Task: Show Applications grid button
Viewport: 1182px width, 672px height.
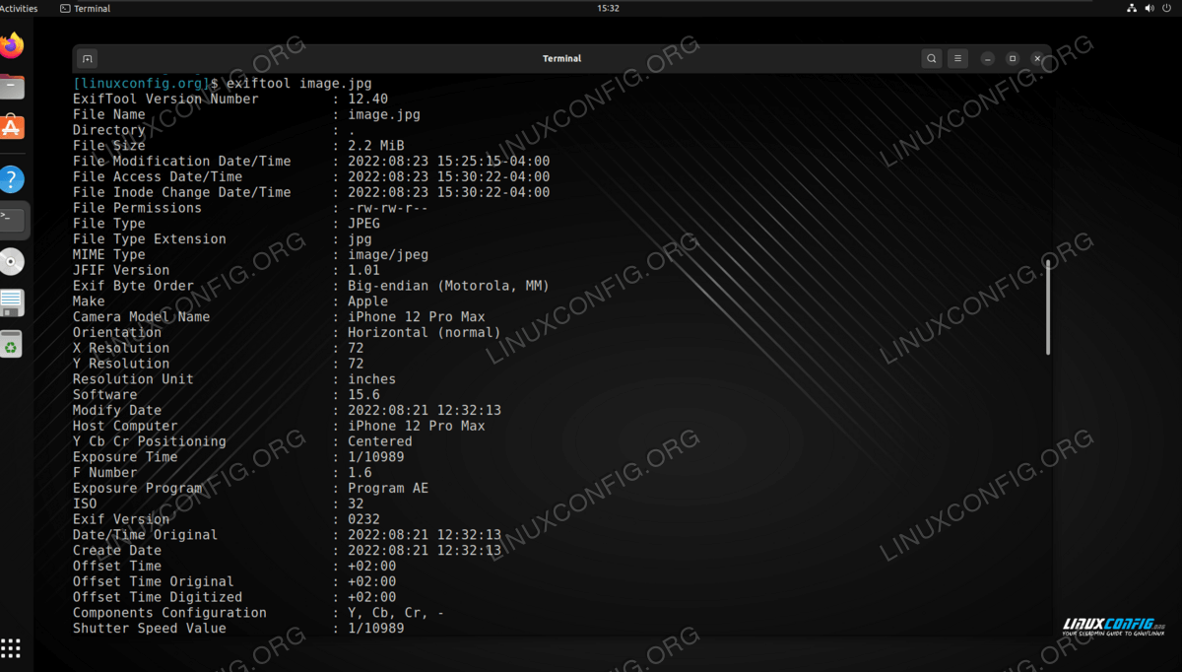Action: tap(11, 647)
